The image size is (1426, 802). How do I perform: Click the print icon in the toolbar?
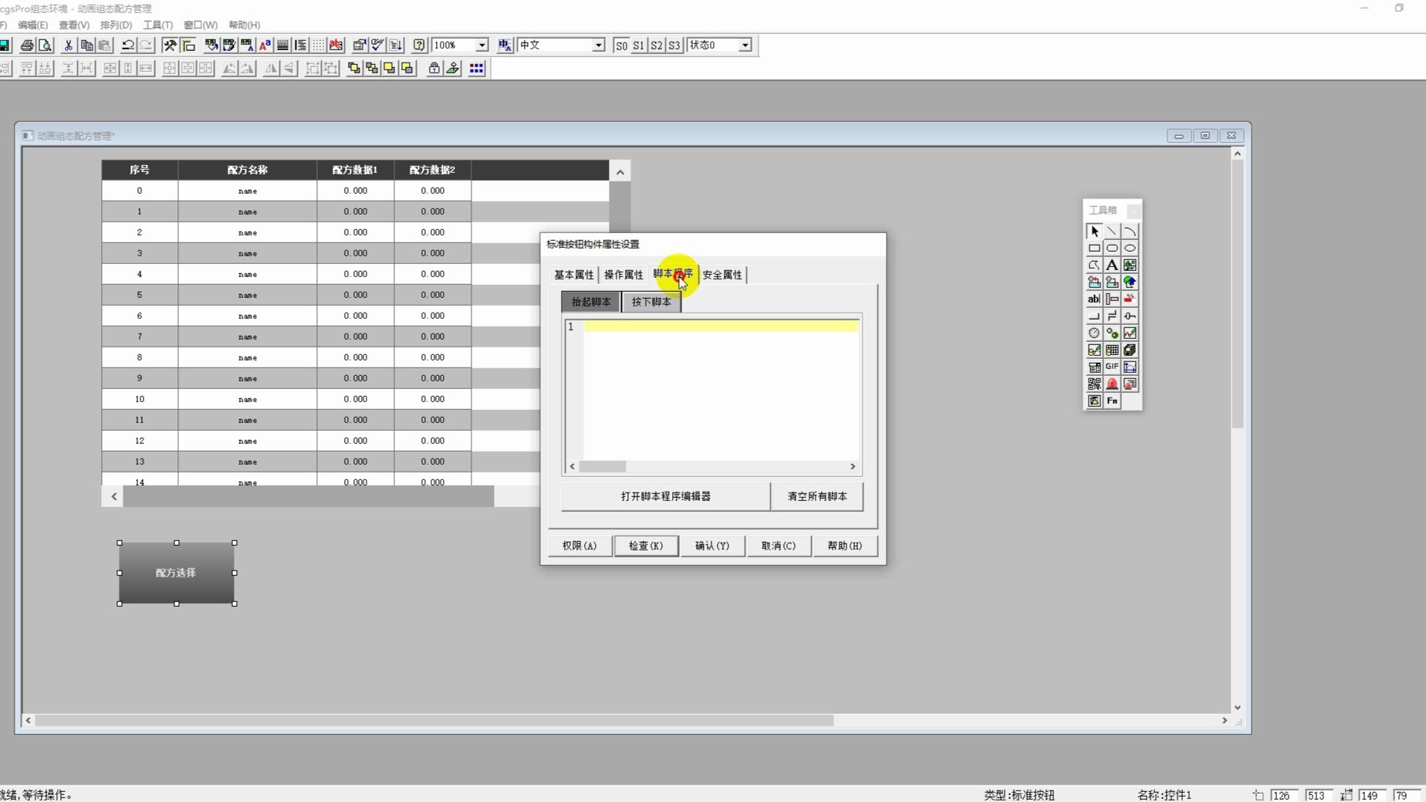(27, 46)
